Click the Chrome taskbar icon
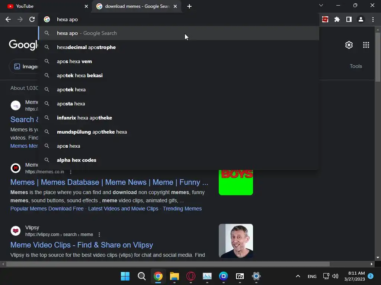381x285 pixels. coord(158,276)
